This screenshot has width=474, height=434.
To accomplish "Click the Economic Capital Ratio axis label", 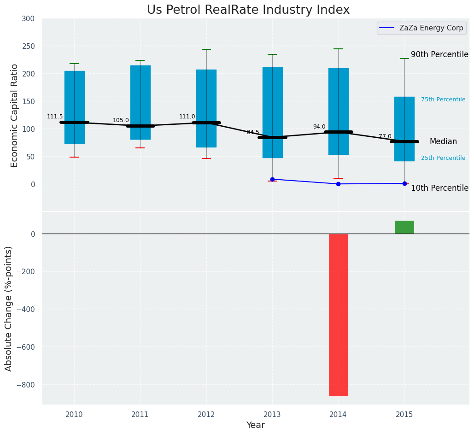I will [x=14, y=115].
